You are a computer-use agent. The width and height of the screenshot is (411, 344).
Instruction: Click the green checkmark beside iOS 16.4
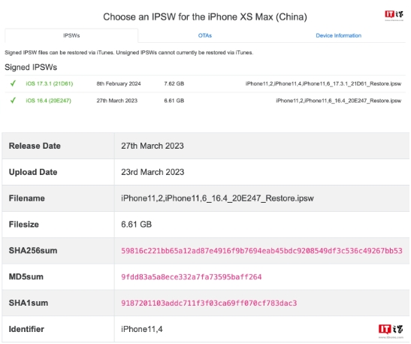click(x=13, y=101)
